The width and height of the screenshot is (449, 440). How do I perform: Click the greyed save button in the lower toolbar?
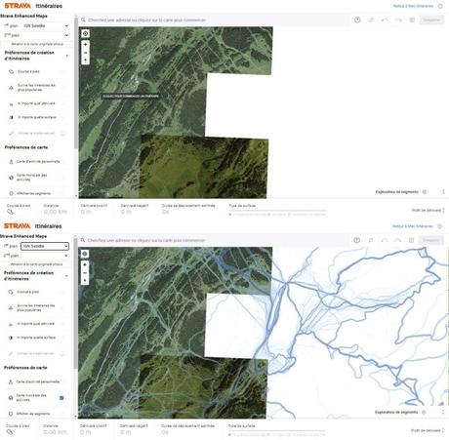pyautogui.click(x=431, y=240)
